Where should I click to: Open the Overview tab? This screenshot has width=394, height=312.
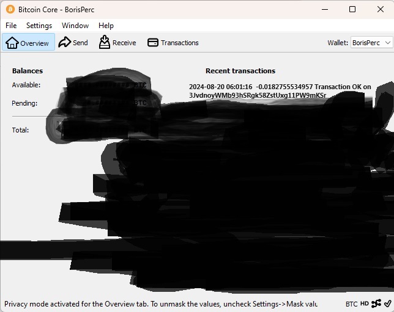(28, 42)
